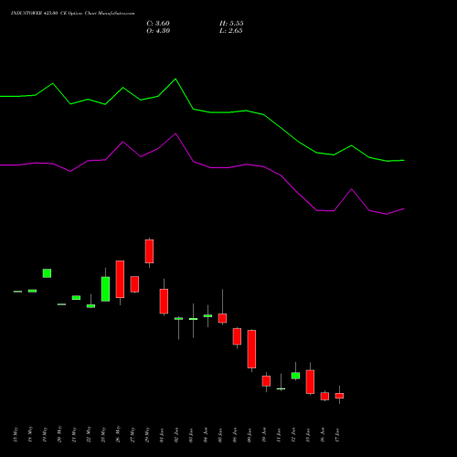The image size is (457, 457).
Task: Select the low value L: 2.65
Action: coord(231,31)
